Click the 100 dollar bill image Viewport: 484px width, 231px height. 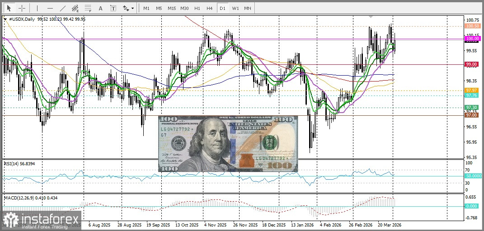click(x=228, y=143)
